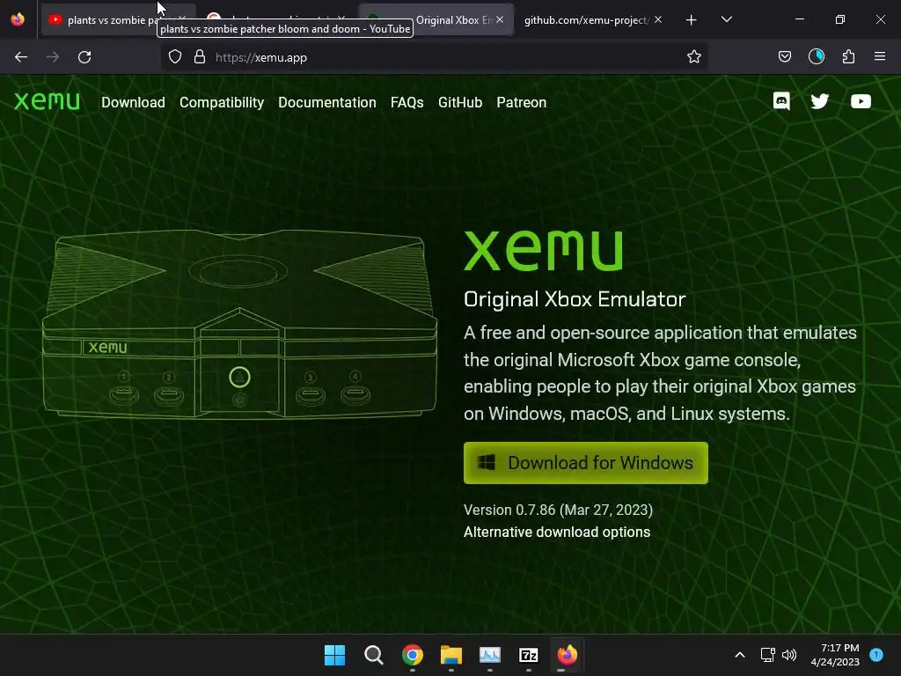This screenshot has height=676, width=901.
Task: Open the Patreon nav link
Action: (521, 102)
